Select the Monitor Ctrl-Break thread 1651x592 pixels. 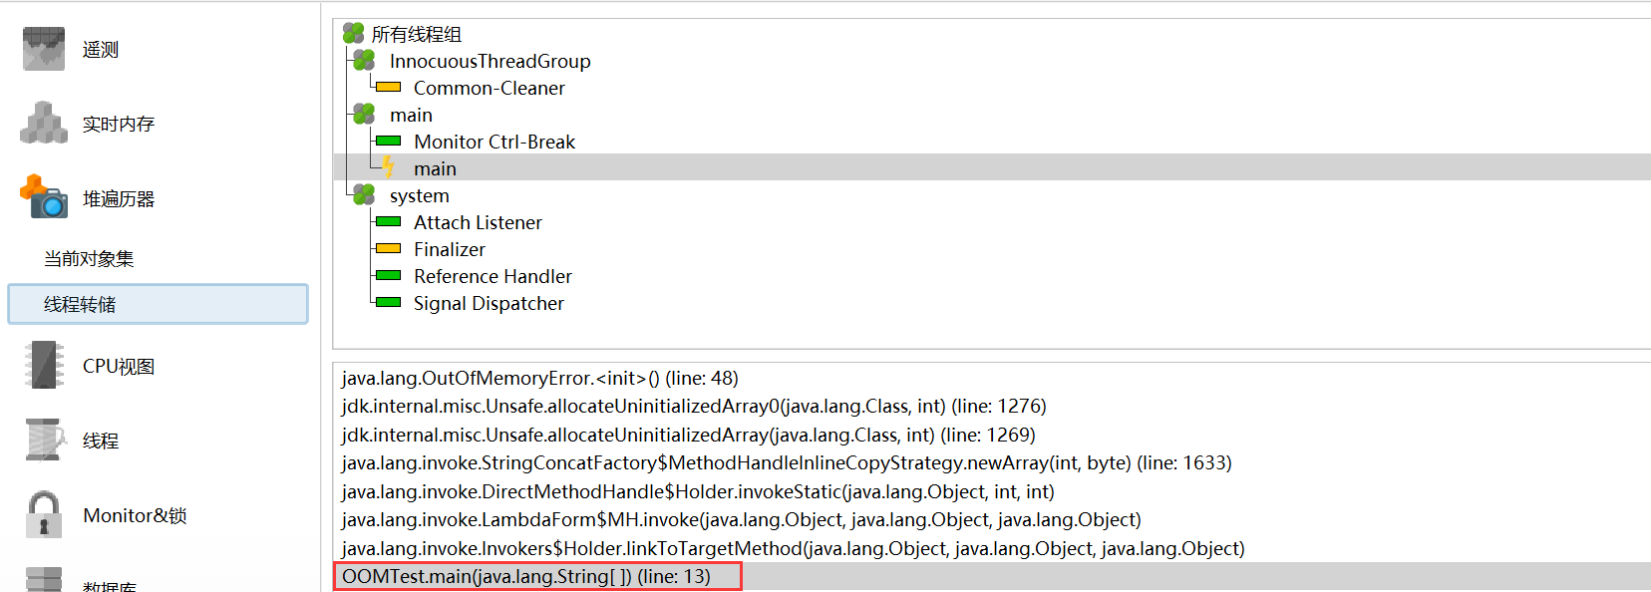point(495,143)
